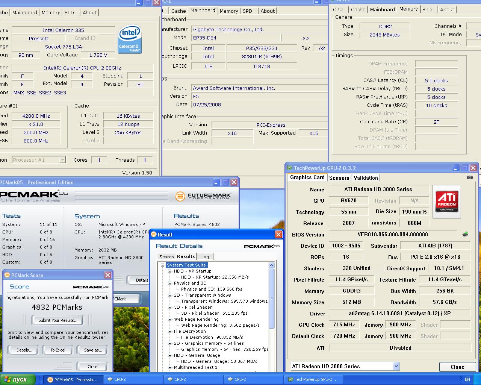Click the 'Award Software International, Inc.' BIOS brand
This screenshot has width=481, height=385.
tap(259, 88)
